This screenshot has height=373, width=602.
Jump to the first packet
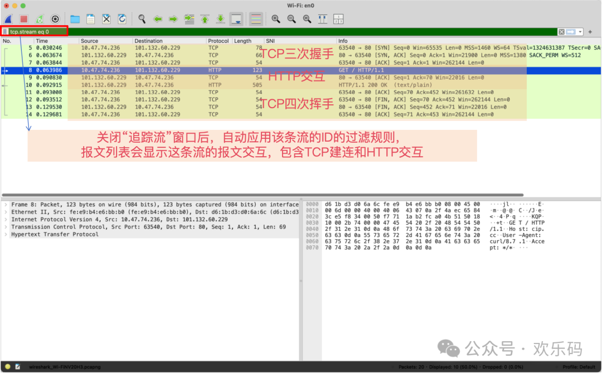tap(205, 19)
